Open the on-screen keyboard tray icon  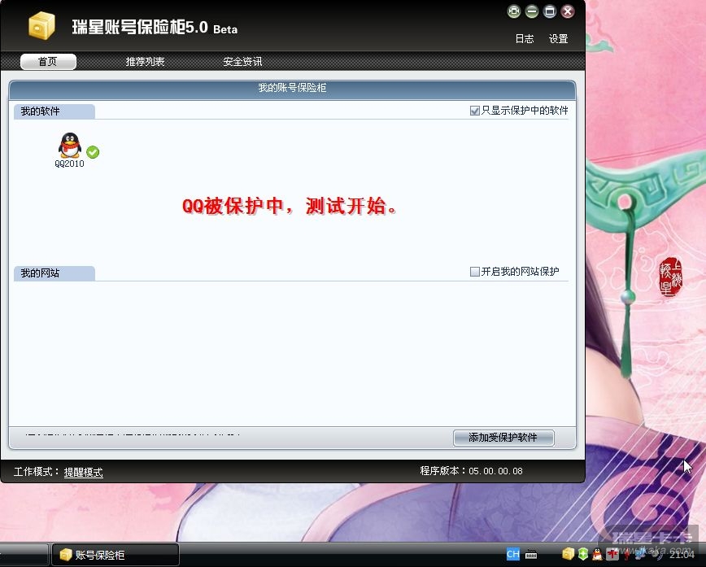pos(531,554)
